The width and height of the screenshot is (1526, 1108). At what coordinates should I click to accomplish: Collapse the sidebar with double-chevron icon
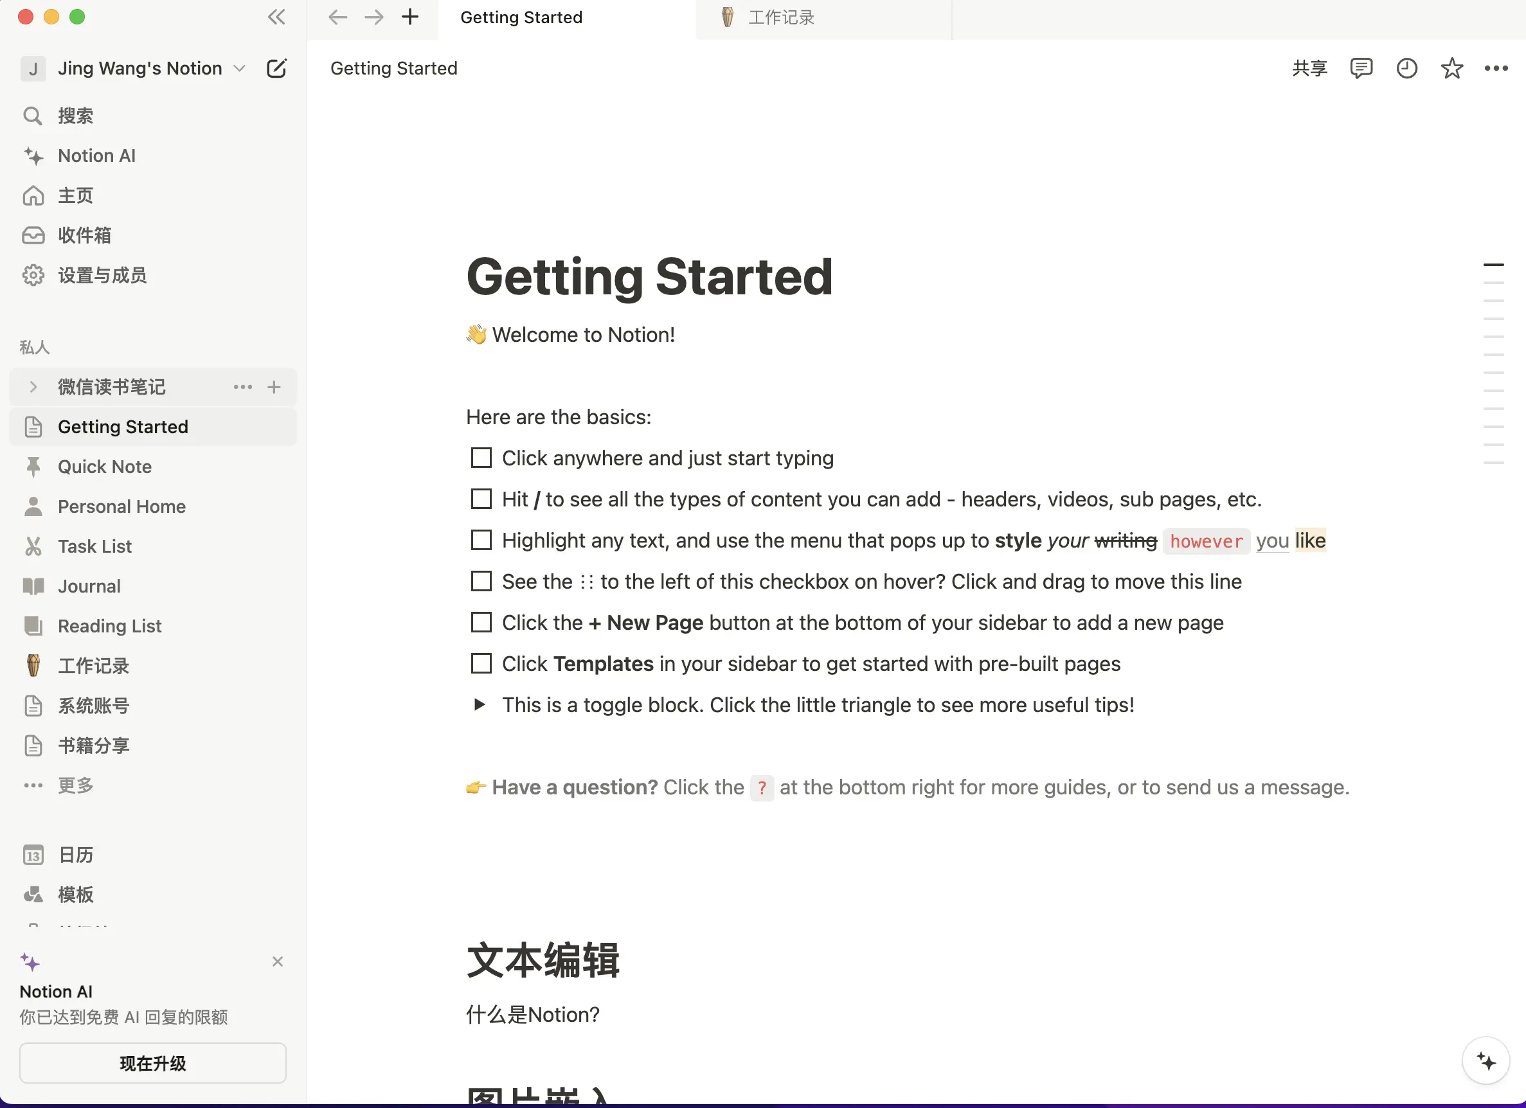point(276,17)
